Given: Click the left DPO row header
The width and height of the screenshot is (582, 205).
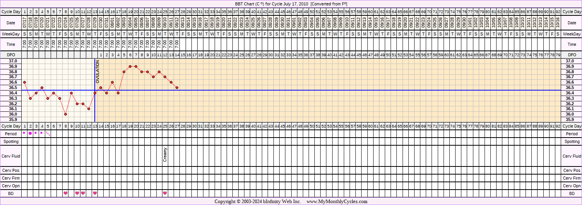Looking at the screenshot, I should pos(11,55).
